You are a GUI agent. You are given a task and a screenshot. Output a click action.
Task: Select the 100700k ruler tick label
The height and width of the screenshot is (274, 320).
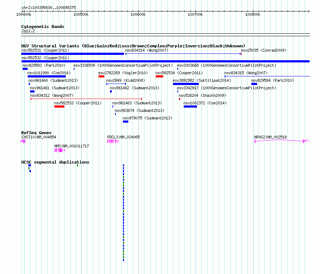(195, 15)
